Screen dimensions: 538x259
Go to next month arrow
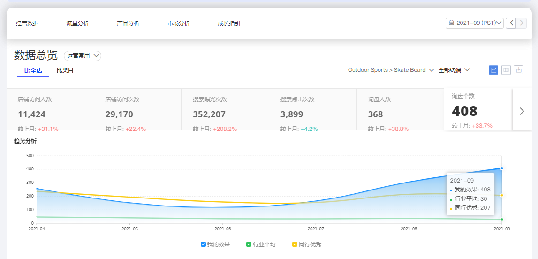point(521,23)
